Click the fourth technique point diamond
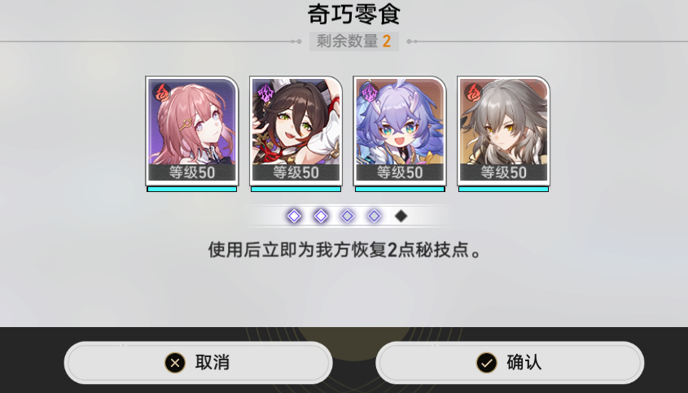This screenshot has width=688, height=393. click(x=375, y=216)
